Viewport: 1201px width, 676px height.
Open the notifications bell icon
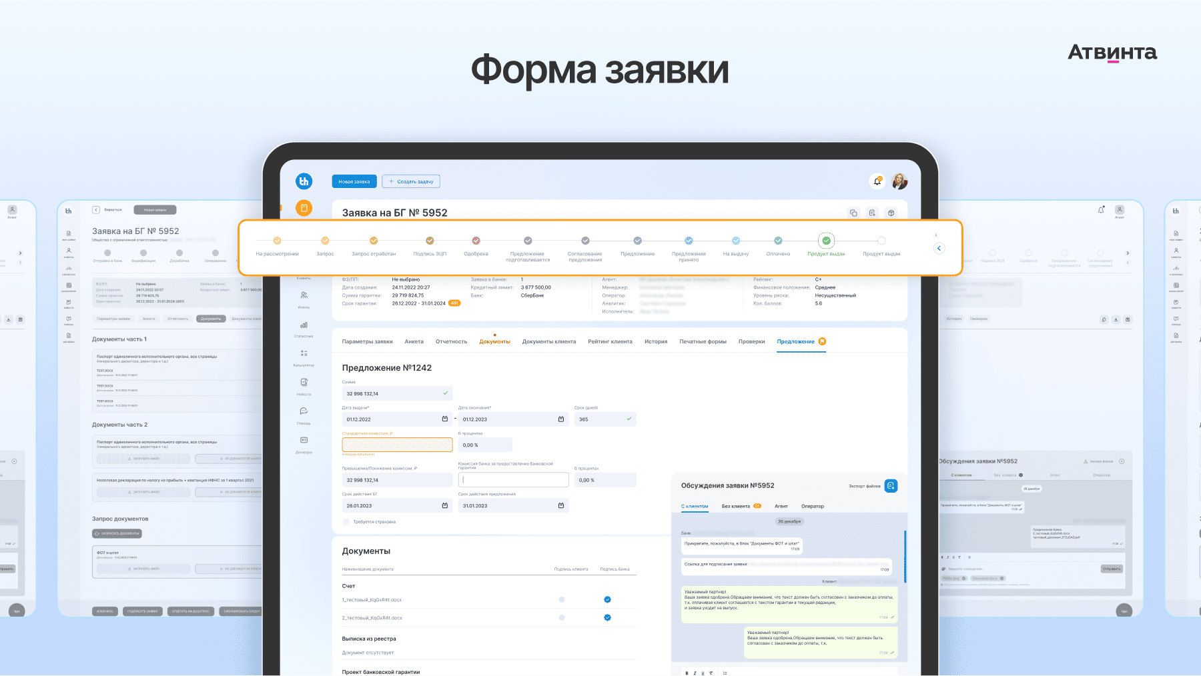(x=877, y=181)
